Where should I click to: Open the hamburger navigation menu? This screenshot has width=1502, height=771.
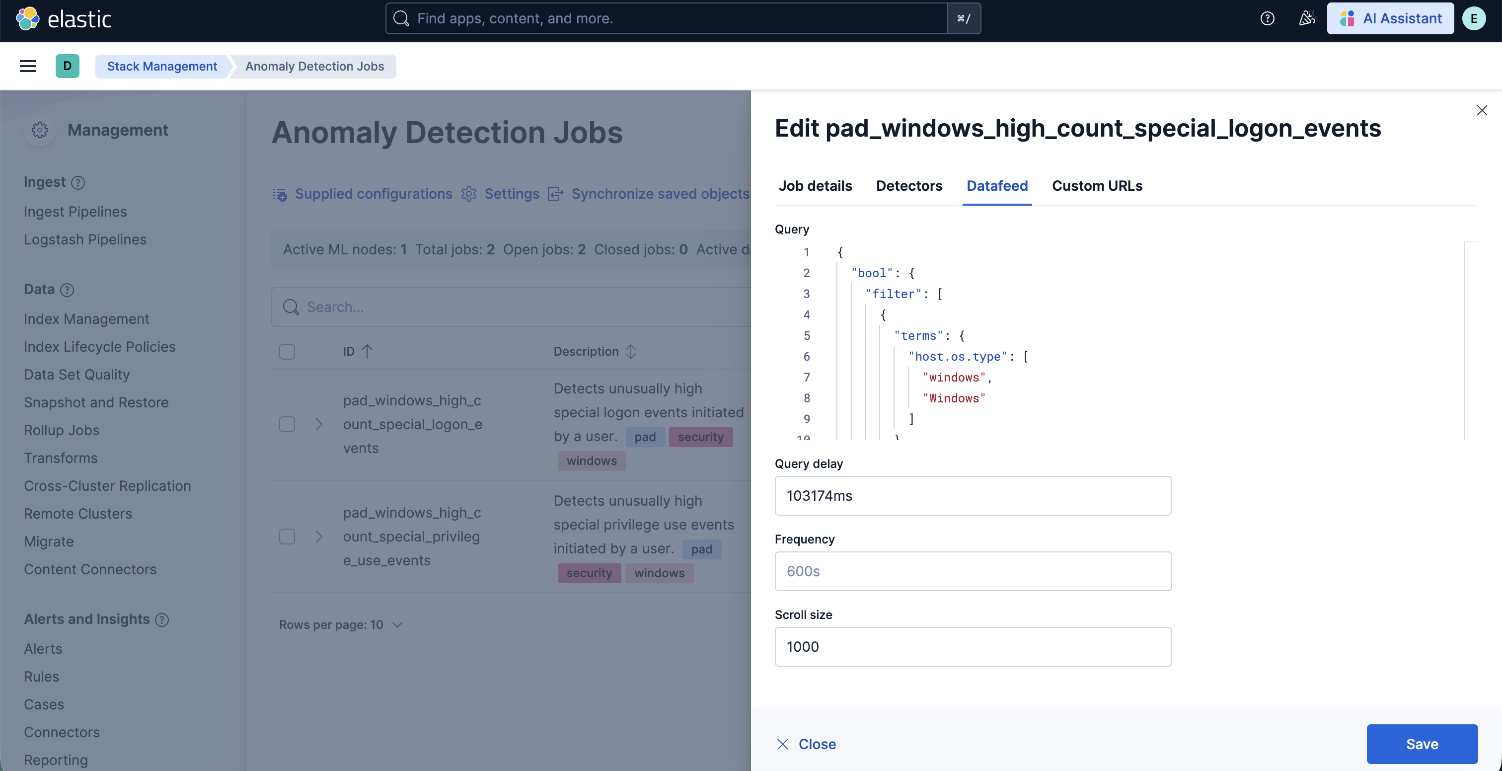pyautogui.click(x=27, y=66)
